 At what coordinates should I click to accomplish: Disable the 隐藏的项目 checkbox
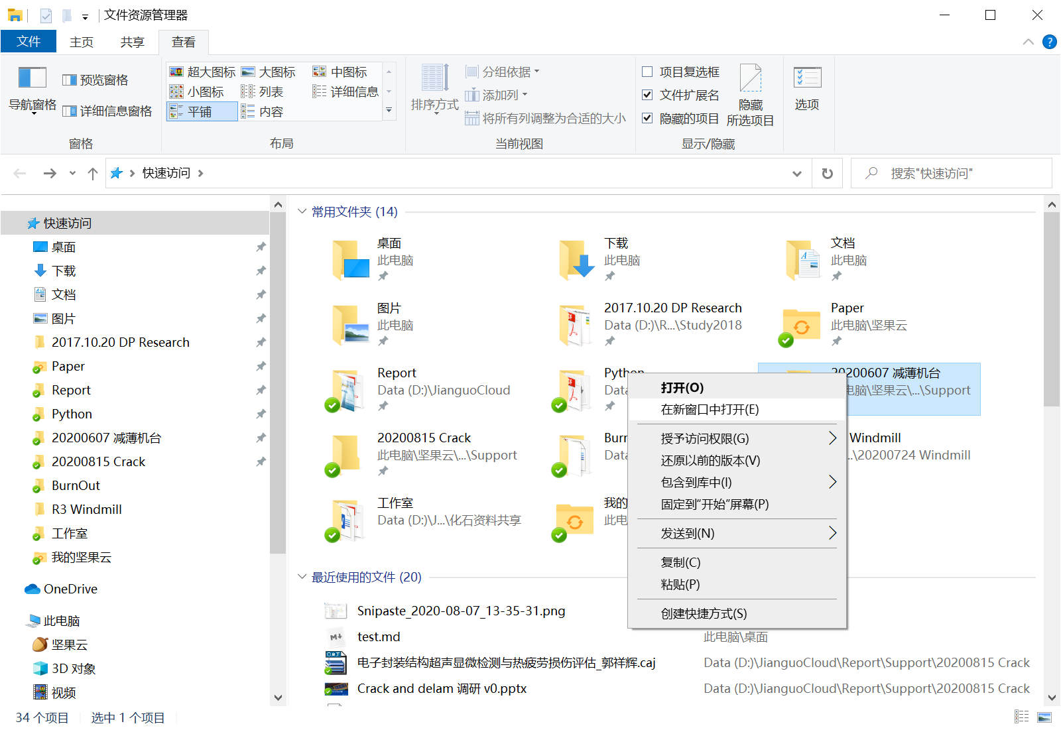point(647,118)
